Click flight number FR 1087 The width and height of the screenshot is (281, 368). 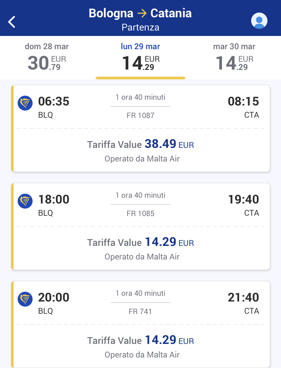coord(140,116)
